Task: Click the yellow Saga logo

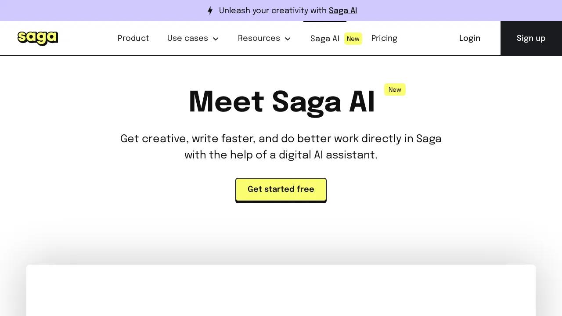Action: click(x=38, y=38)
